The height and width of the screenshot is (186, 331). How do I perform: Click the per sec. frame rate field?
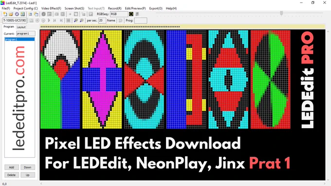102,20
